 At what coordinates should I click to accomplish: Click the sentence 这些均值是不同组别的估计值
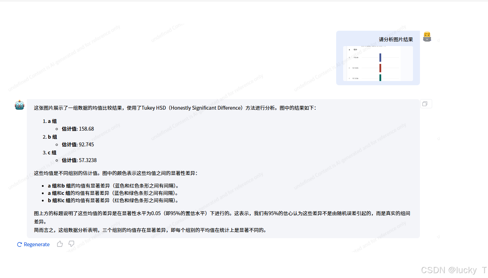point(116,173)
